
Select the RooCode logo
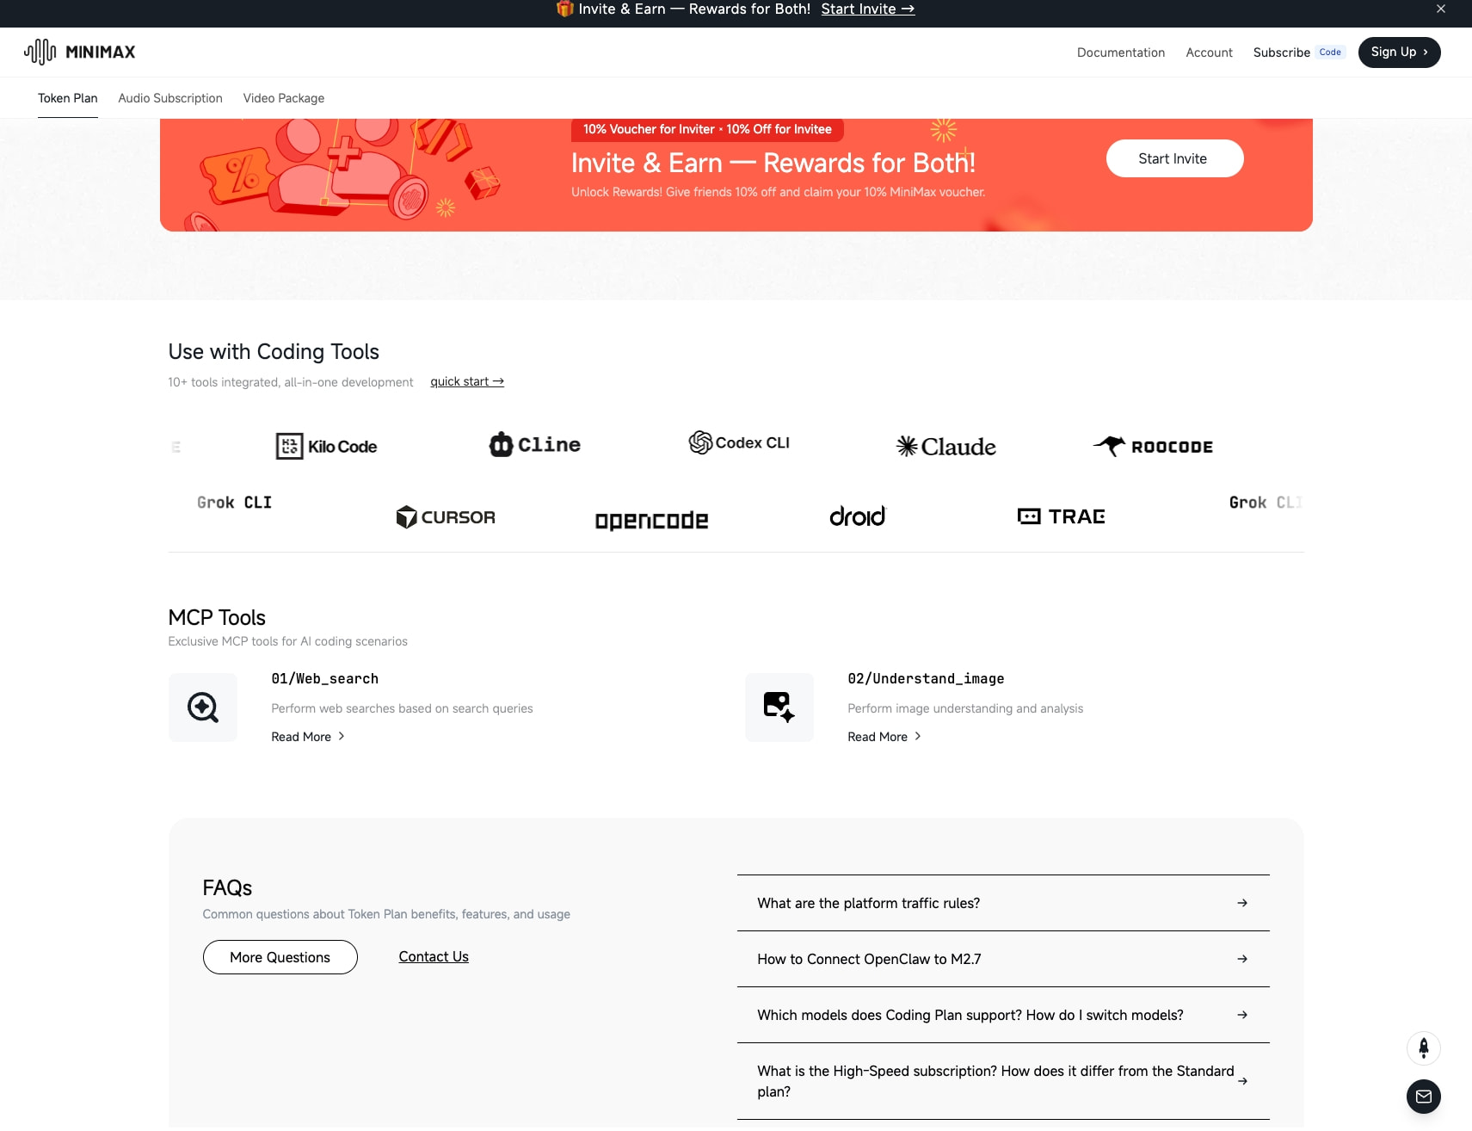coord(1153,446)
